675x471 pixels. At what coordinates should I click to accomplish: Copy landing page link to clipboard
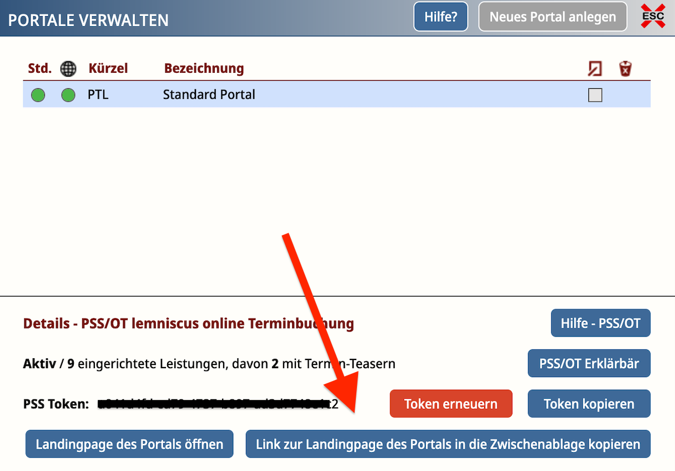click(x=447, y=444)
